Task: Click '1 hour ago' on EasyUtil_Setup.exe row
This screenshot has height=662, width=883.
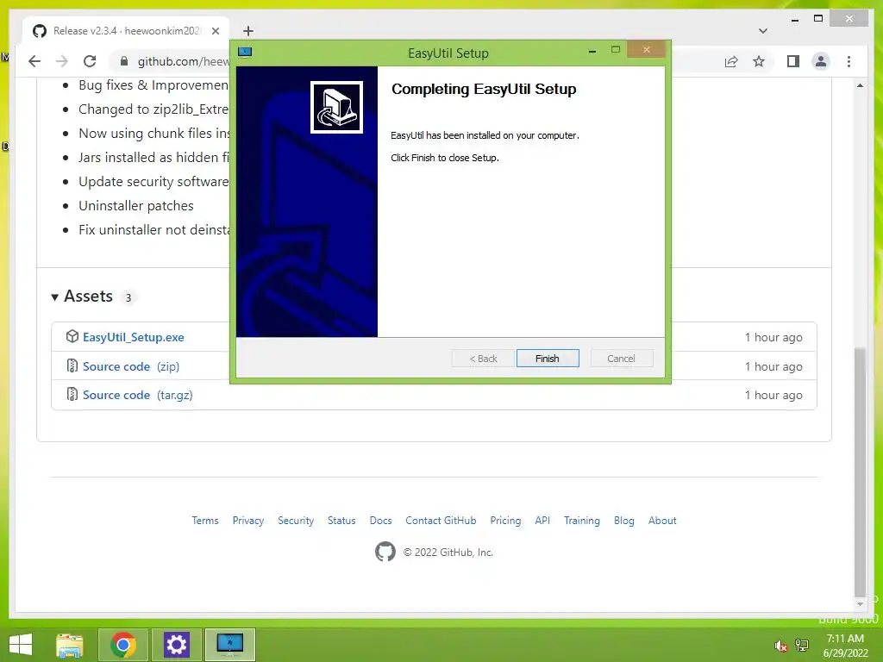Action: click(x=773, y=337)
